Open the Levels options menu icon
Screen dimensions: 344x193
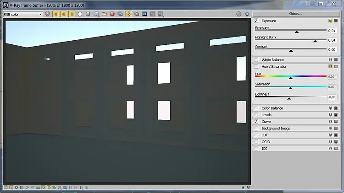(x=336, y=115)
